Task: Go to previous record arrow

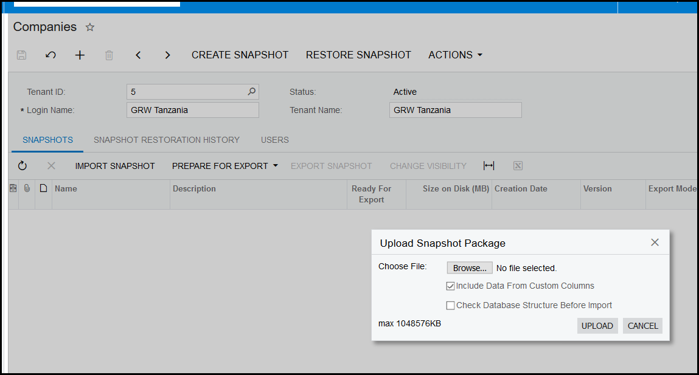Action: [138, 55]
